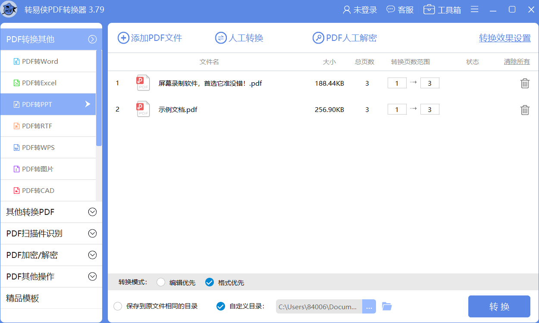Screen dimensions: 539x323
Task: Click the PDF转Excel sidebar icon
Action: tap(17, 83)
